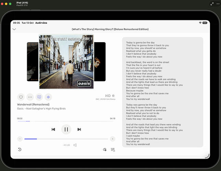Mute audio using speaker icon
This screenshot has height=171, width=221.
click(75, 145)
